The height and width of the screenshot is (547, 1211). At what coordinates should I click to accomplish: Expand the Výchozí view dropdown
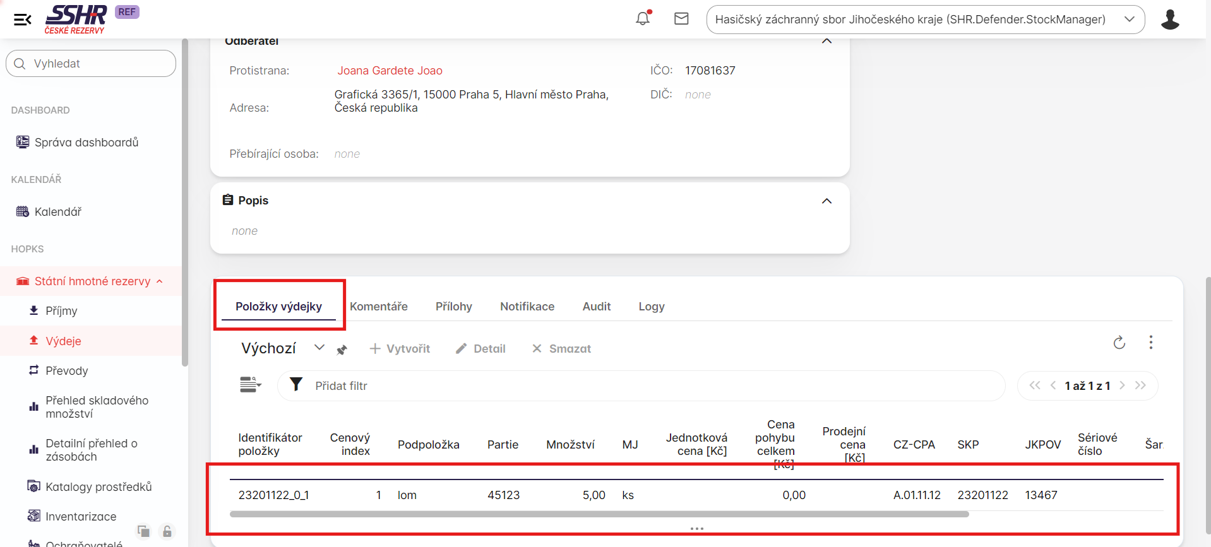pyautogui.click(x=319, y=348)
